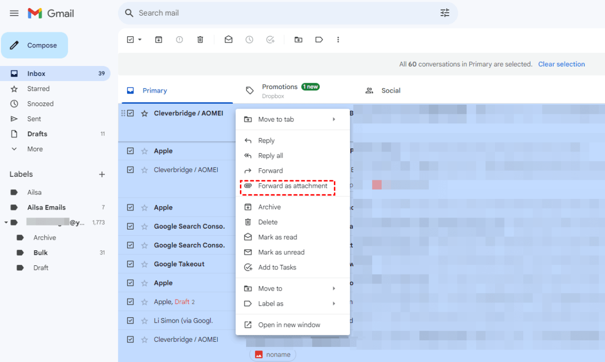Open Archive sublabel under yahoo label

click(x=55, y=238)
